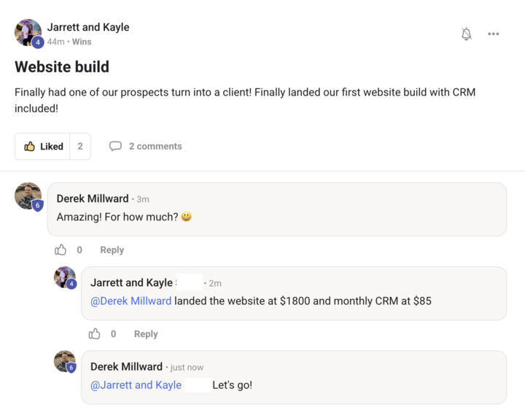Click the @Jarrett and Kayle mention link
This screenshot has height=410, width=525.
(x=136, y=384)
